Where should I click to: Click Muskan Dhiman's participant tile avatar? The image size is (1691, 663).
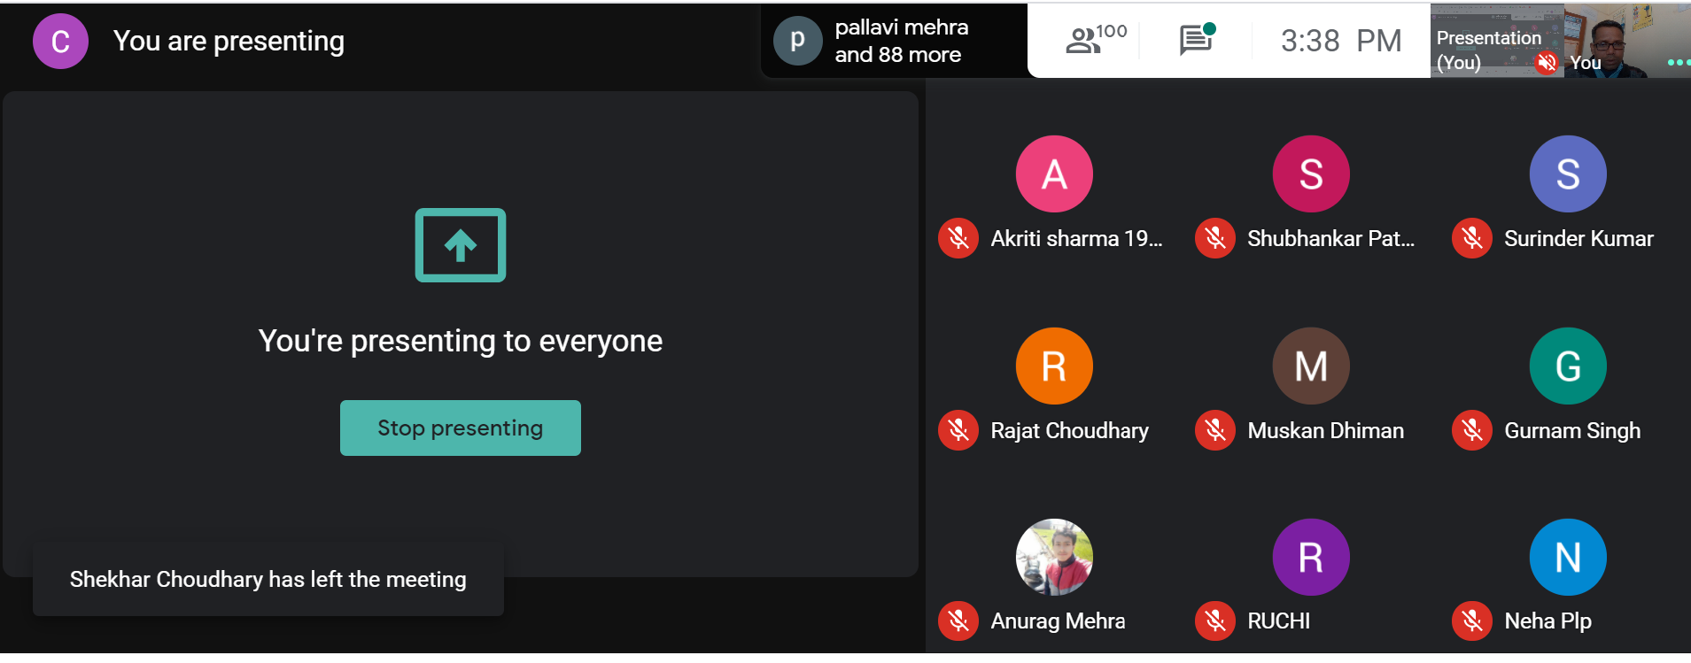pos(1311,366)
